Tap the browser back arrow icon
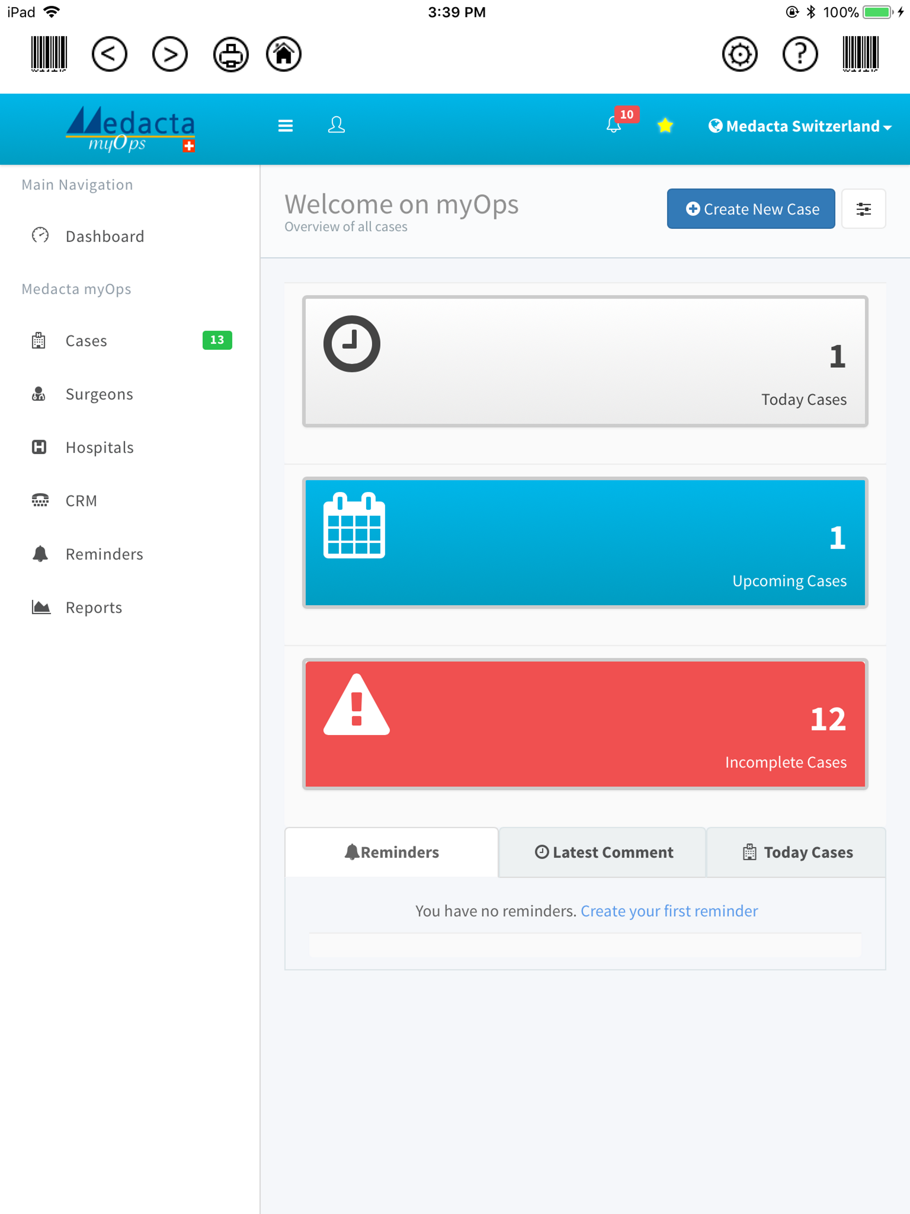910x1214 pixels. click(x=109, y=54)
